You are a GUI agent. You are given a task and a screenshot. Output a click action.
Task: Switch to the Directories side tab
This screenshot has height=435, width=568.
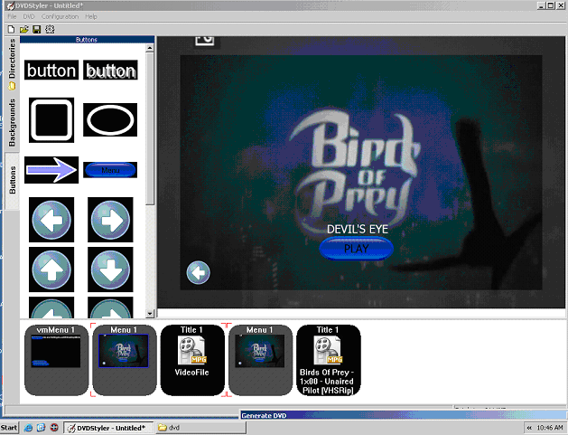13,64
